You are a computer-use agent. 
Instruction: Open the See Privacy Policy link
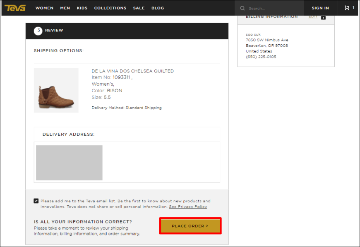tap(188, 206)
